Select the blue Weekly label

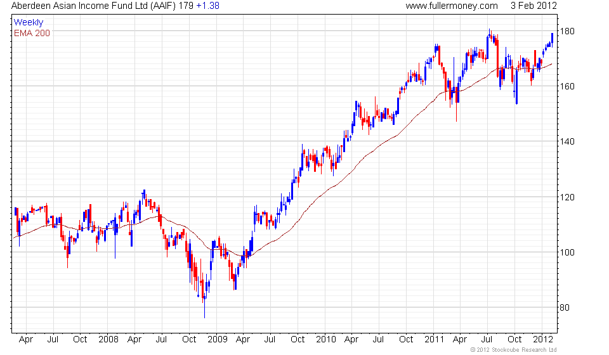[x=29, y=22]
